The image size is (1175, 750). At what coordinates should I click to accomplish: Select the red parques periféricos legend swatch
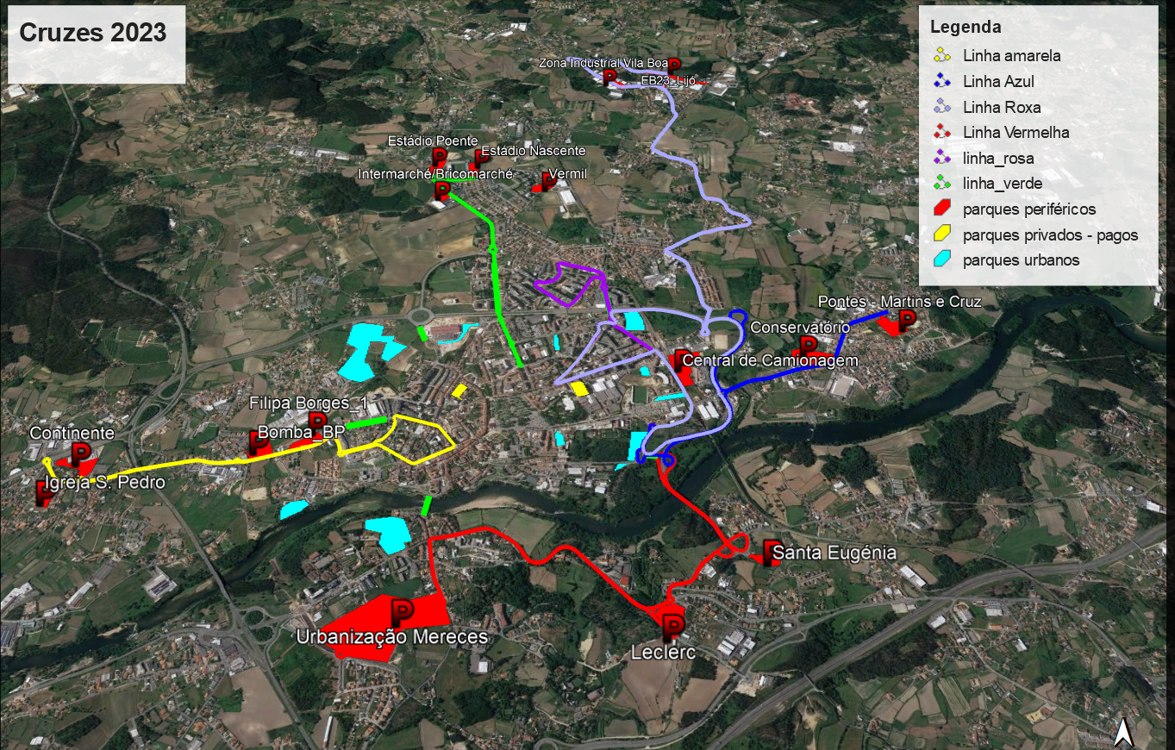[942, 209]
